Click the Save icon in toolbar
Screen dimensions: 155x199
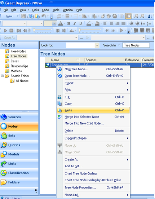click(x=23, y=16)
